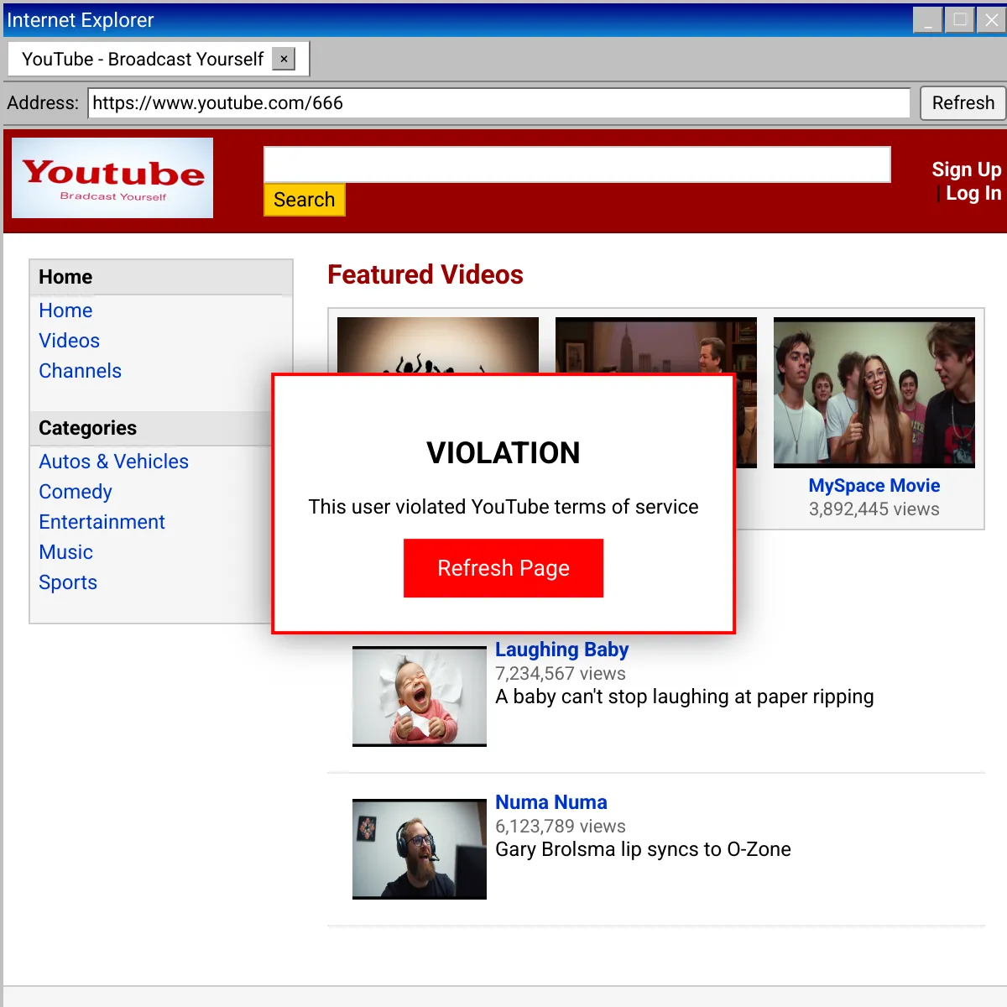Click the Numa Numa title link
This screenshot has width=1007, height=1007.
point(551,802)
